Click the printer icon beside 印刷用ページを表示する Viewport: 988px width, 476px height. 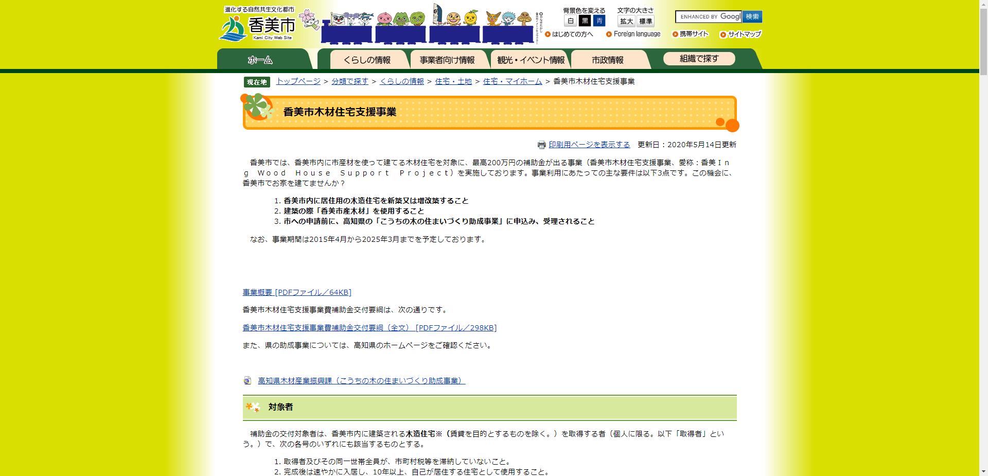tap(540, 145)
